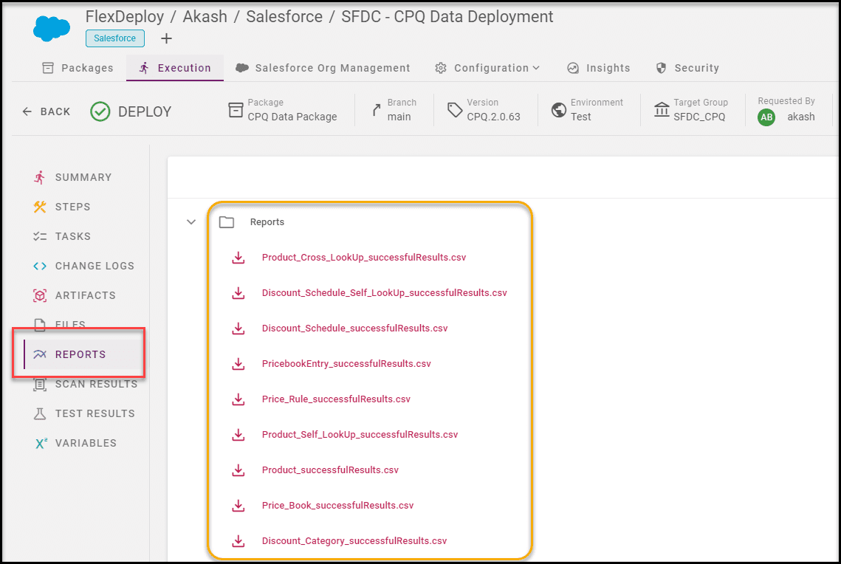Open Product_Self_LookUp_successfulResults.csv link
The height and width of the screenshot is (564, 841).
pyautogui.click(x=360, y=434)
